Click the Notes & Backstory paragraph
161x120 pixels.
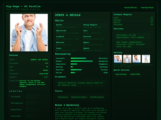[81, 113]
